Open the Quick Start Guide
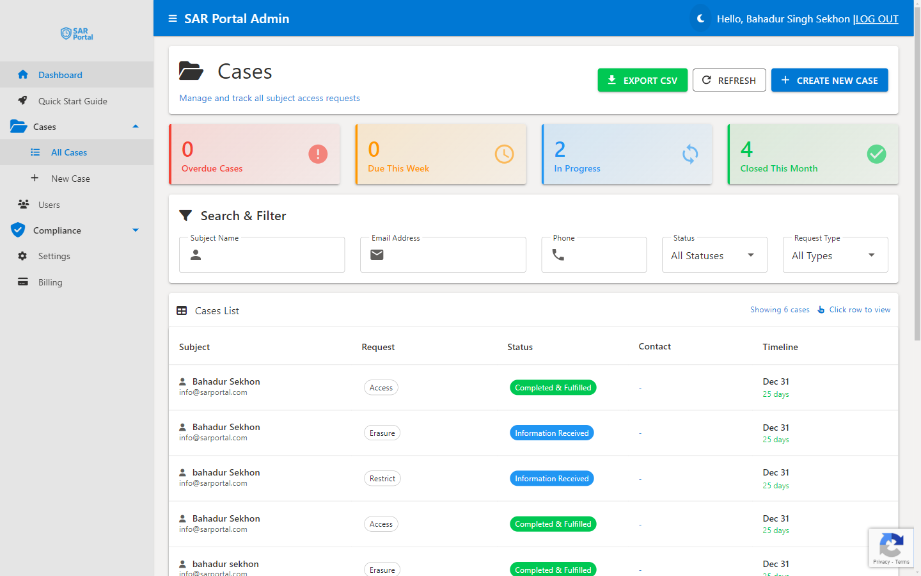The width and height of the screenshot is (921, 576). (x=72, y=100)
